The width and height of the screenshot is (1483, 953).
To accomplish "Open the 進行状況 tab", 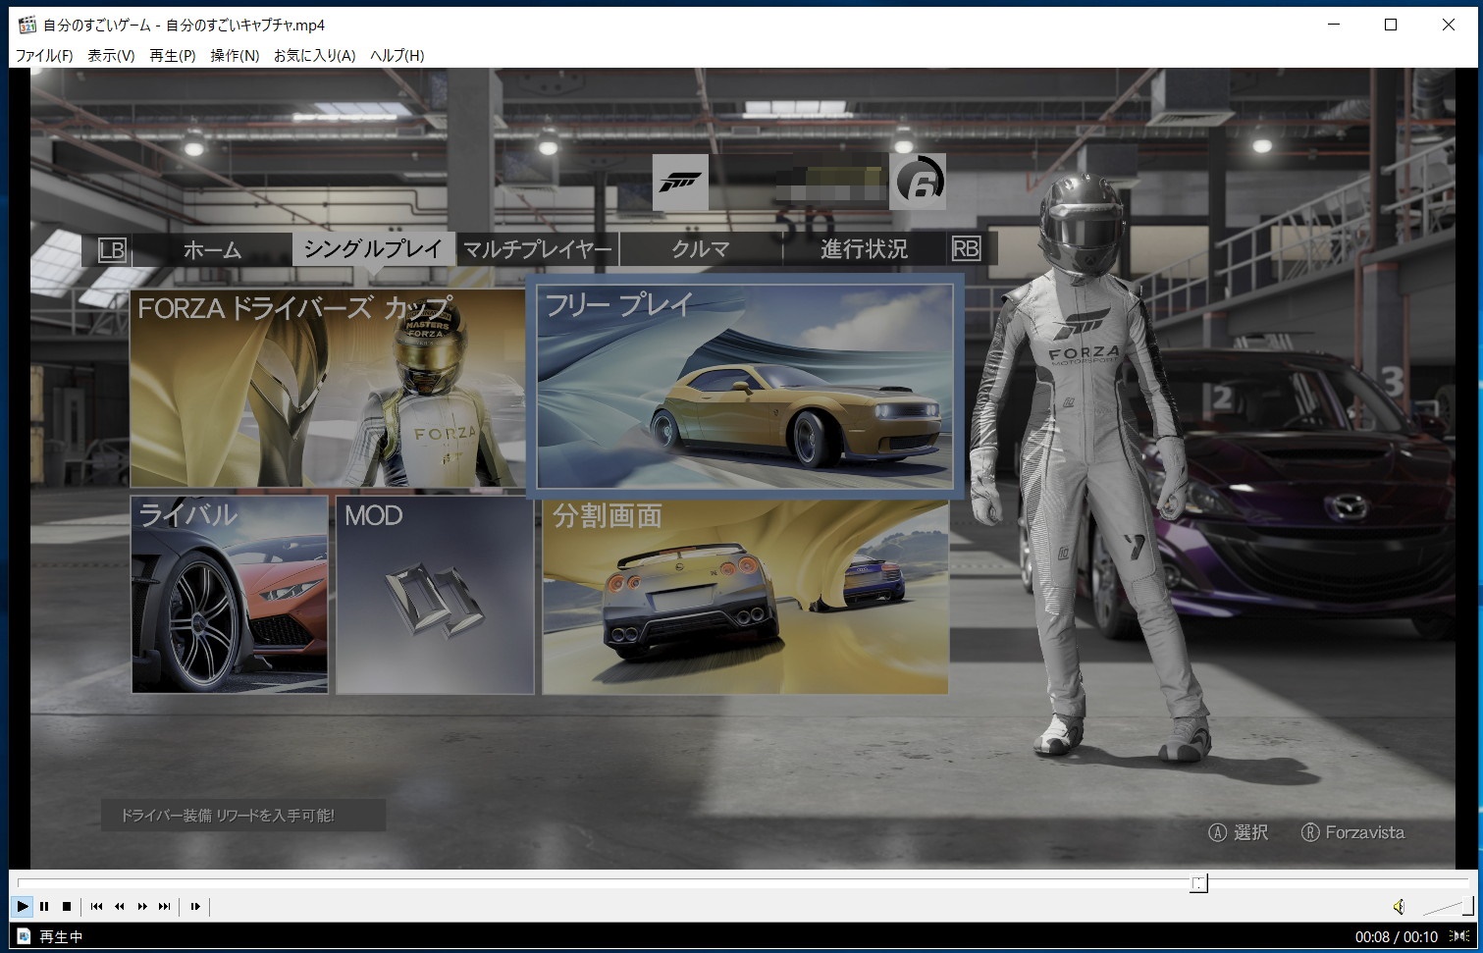I will [864, 249].
